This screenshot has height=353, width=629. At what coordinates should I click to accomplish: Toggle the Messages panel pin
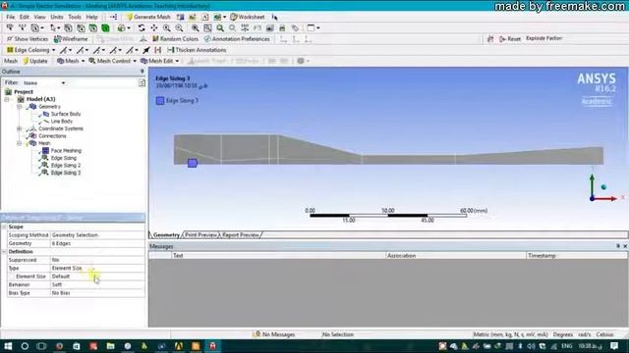(x=618, y=246)
